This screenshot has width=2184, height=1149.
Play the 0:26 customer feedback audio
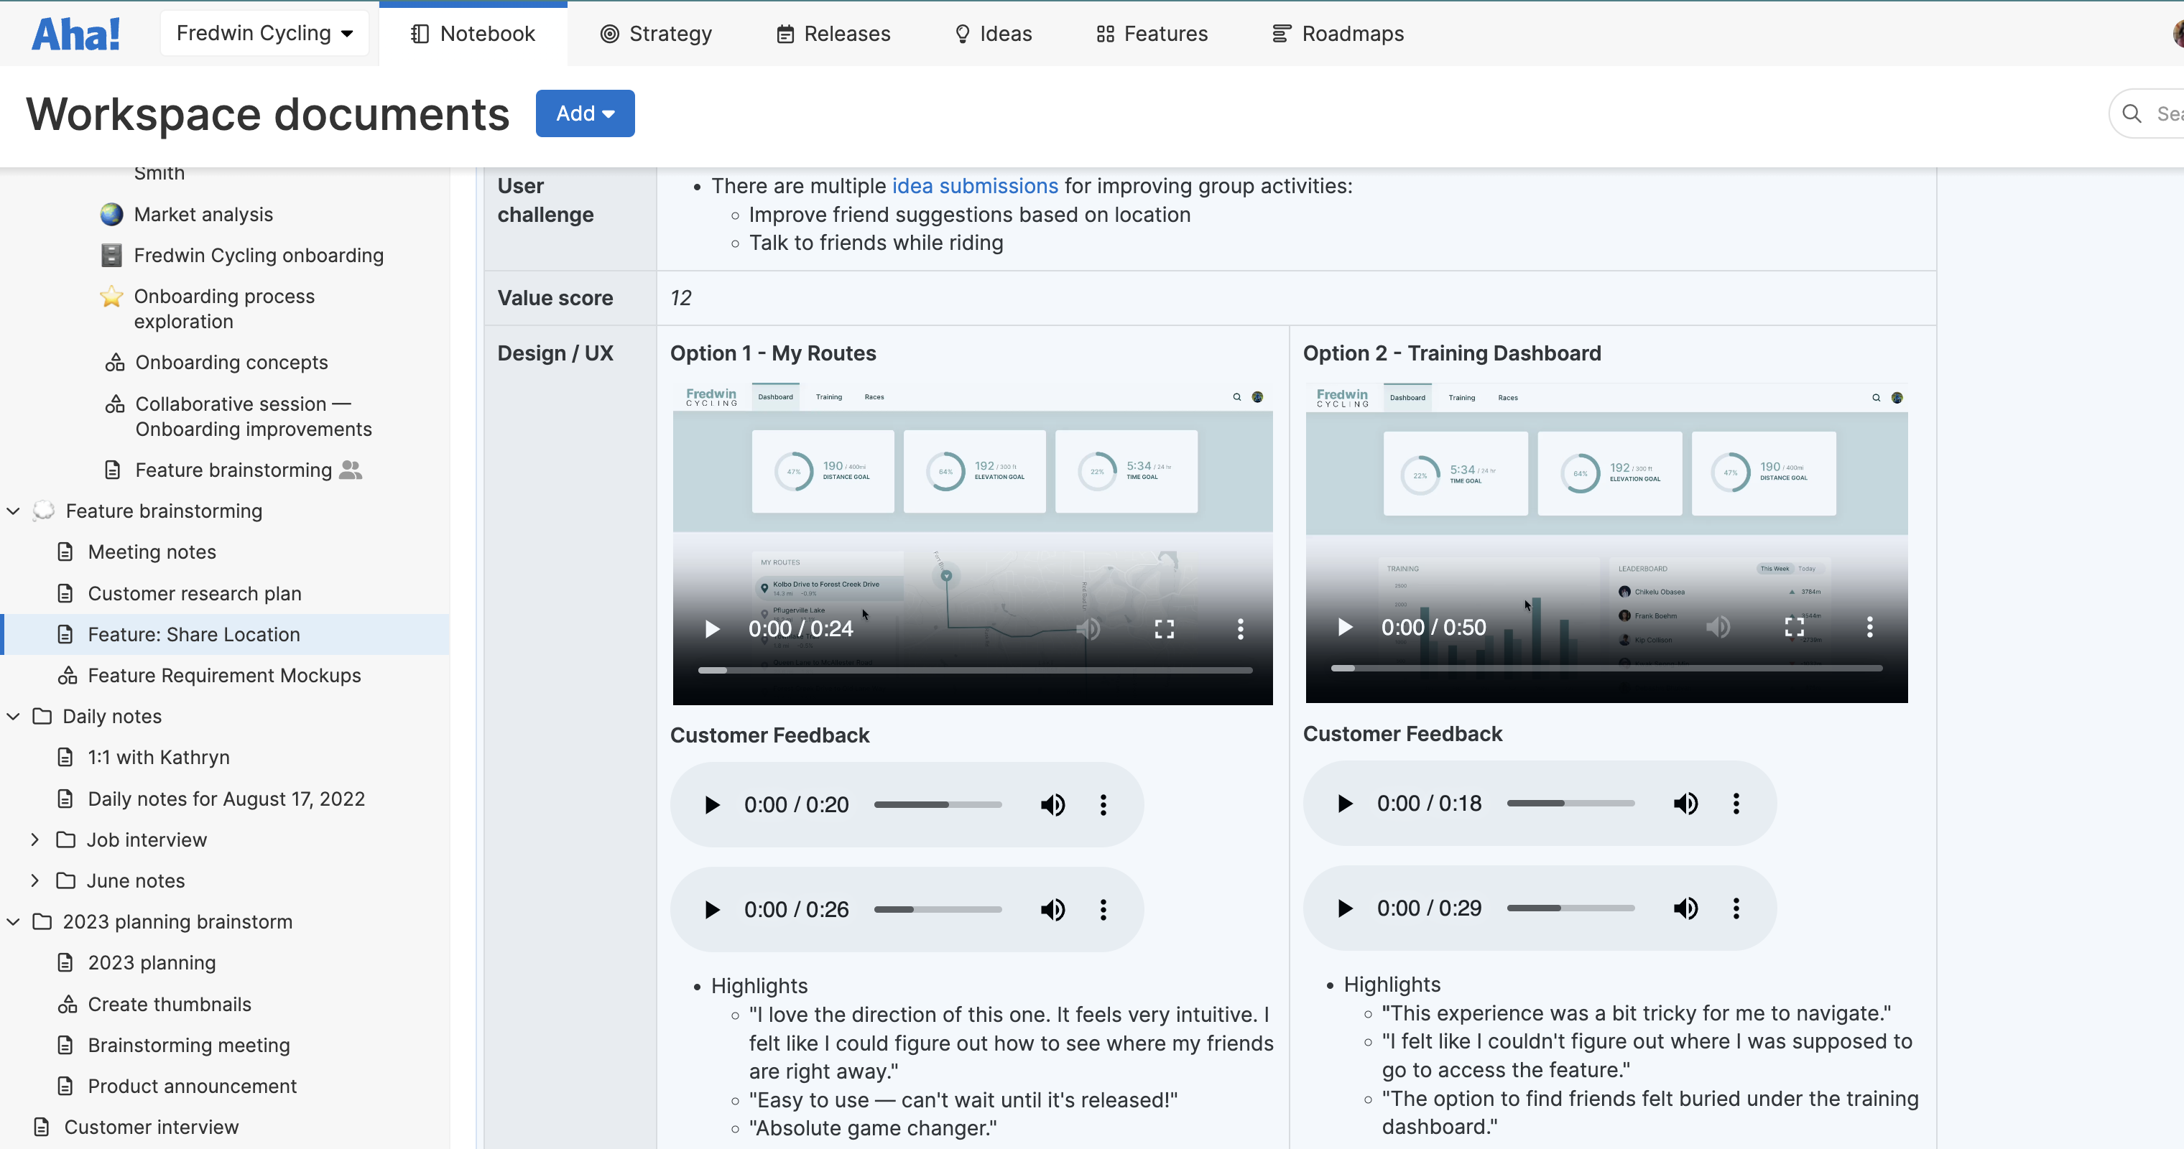(x=712, y=910)
